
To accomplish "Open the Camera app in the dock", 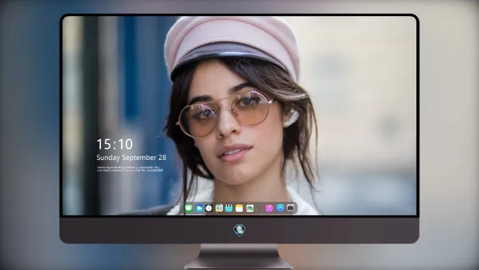I will (x=290, y=208).
